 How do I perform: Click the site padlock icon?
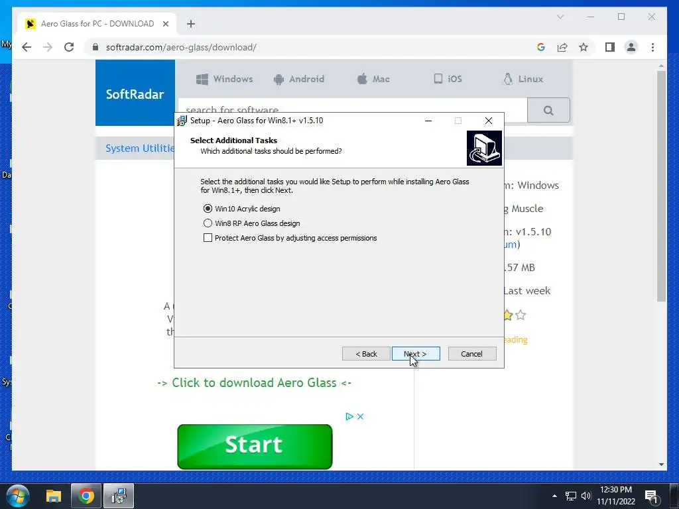pos(95,47)
